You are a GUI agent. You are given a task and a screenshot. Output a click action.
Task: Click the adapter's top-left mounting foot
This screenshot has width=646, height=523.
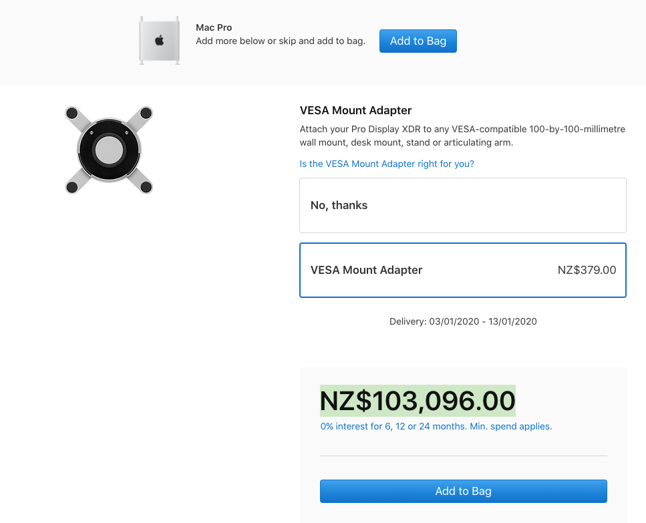[x=72, y=114]
